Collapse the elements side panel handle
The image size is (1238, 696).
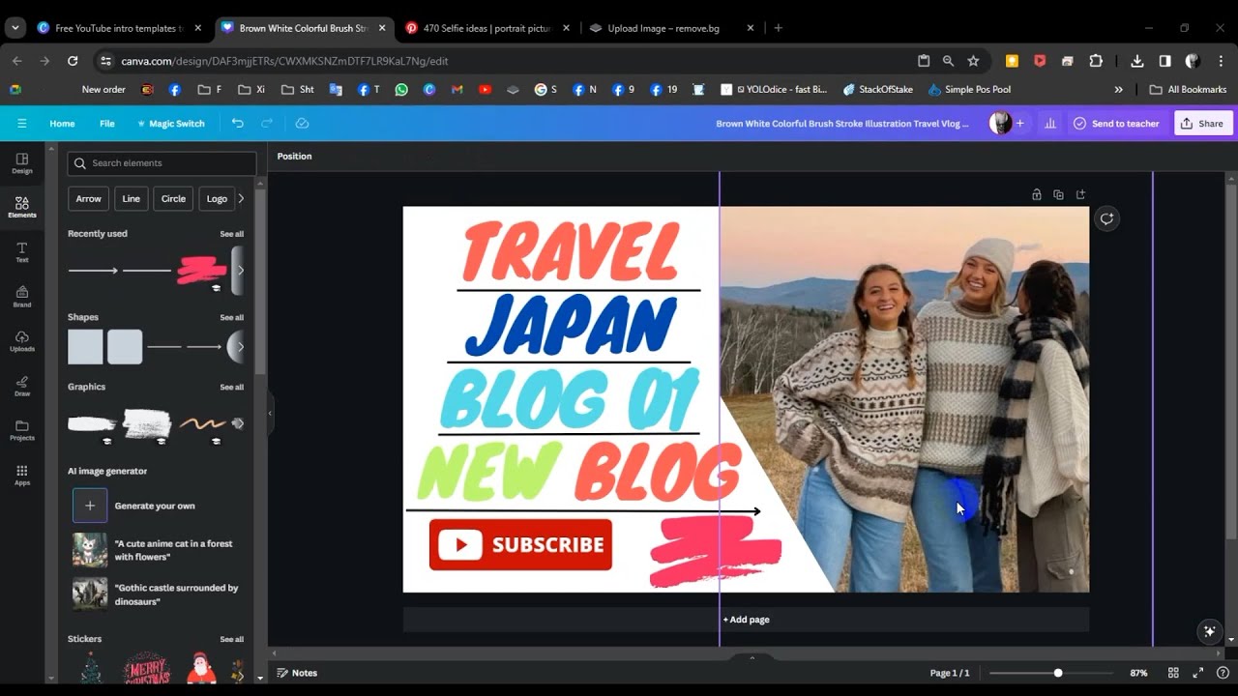point(270,414)
